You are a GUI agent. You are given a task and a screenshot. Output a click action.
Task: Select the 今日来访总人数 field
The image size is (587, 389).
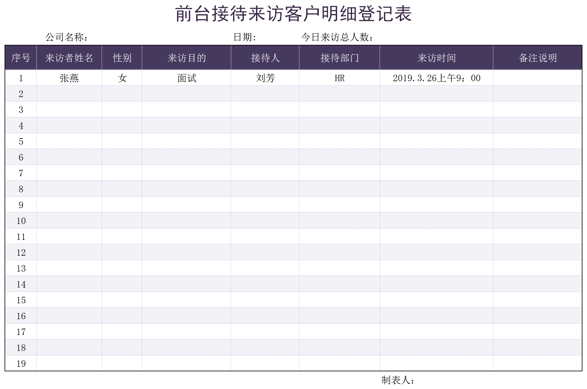click(x=337, y=37)
